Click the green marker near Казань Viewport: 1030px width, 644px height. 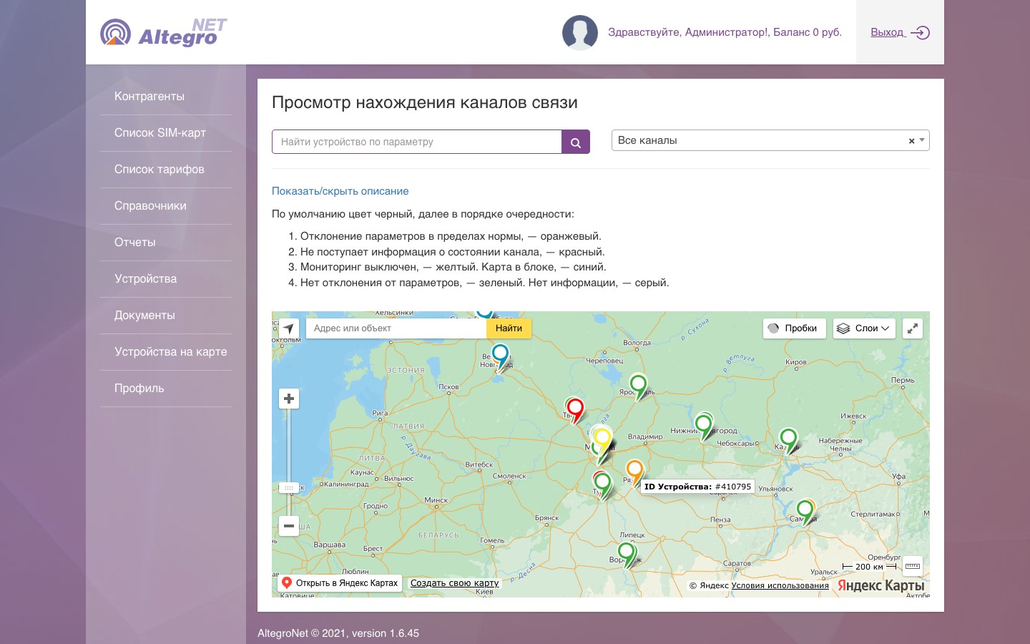[x=788, y=441]
